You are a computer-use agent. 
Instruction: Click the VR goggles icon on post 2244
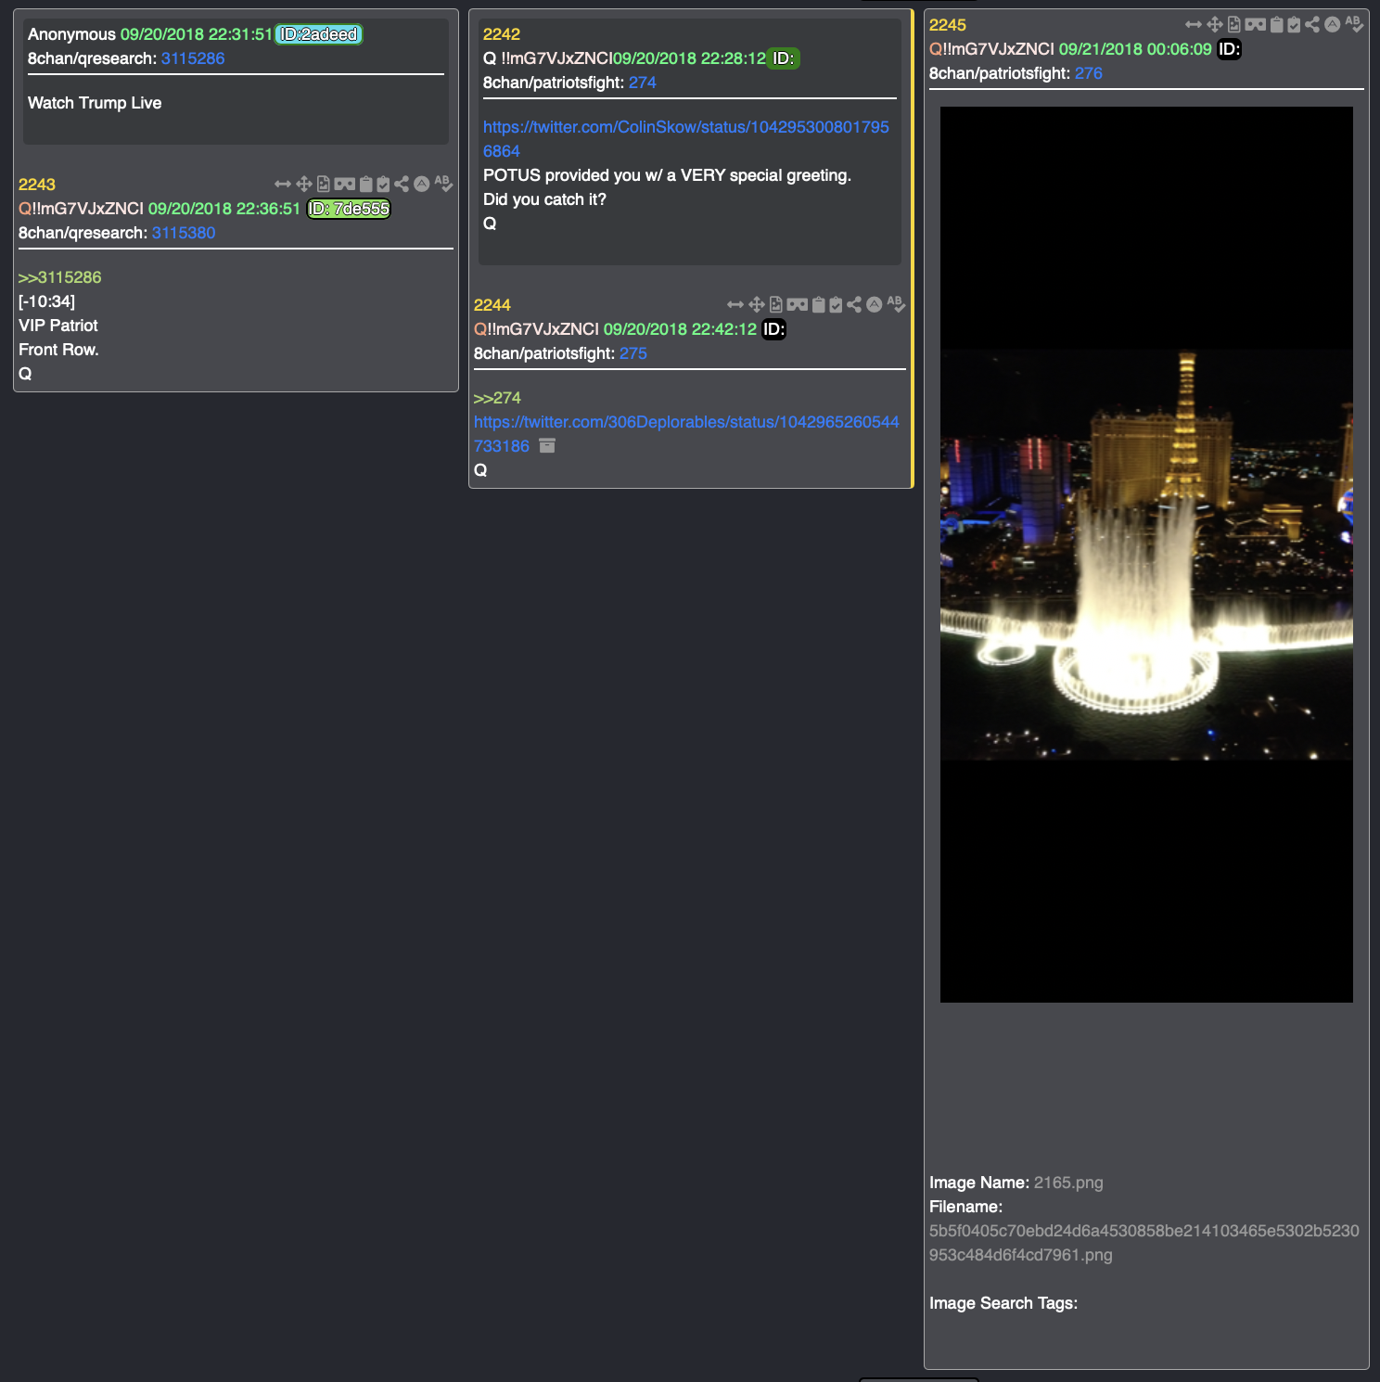click(798, 305)
